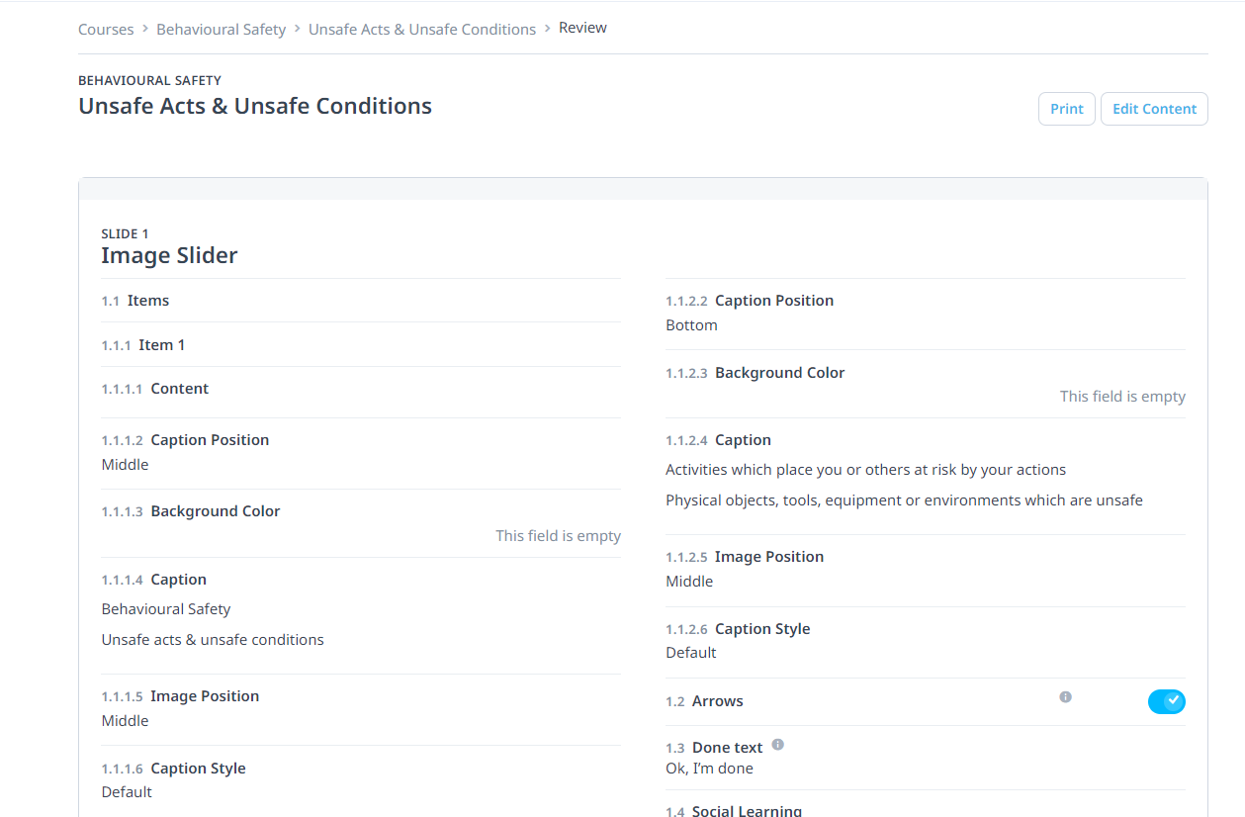The width and height of the screenshot is (1245, 817).
Task: Click the 1.3 Done text value
Action: pos(709,769)
